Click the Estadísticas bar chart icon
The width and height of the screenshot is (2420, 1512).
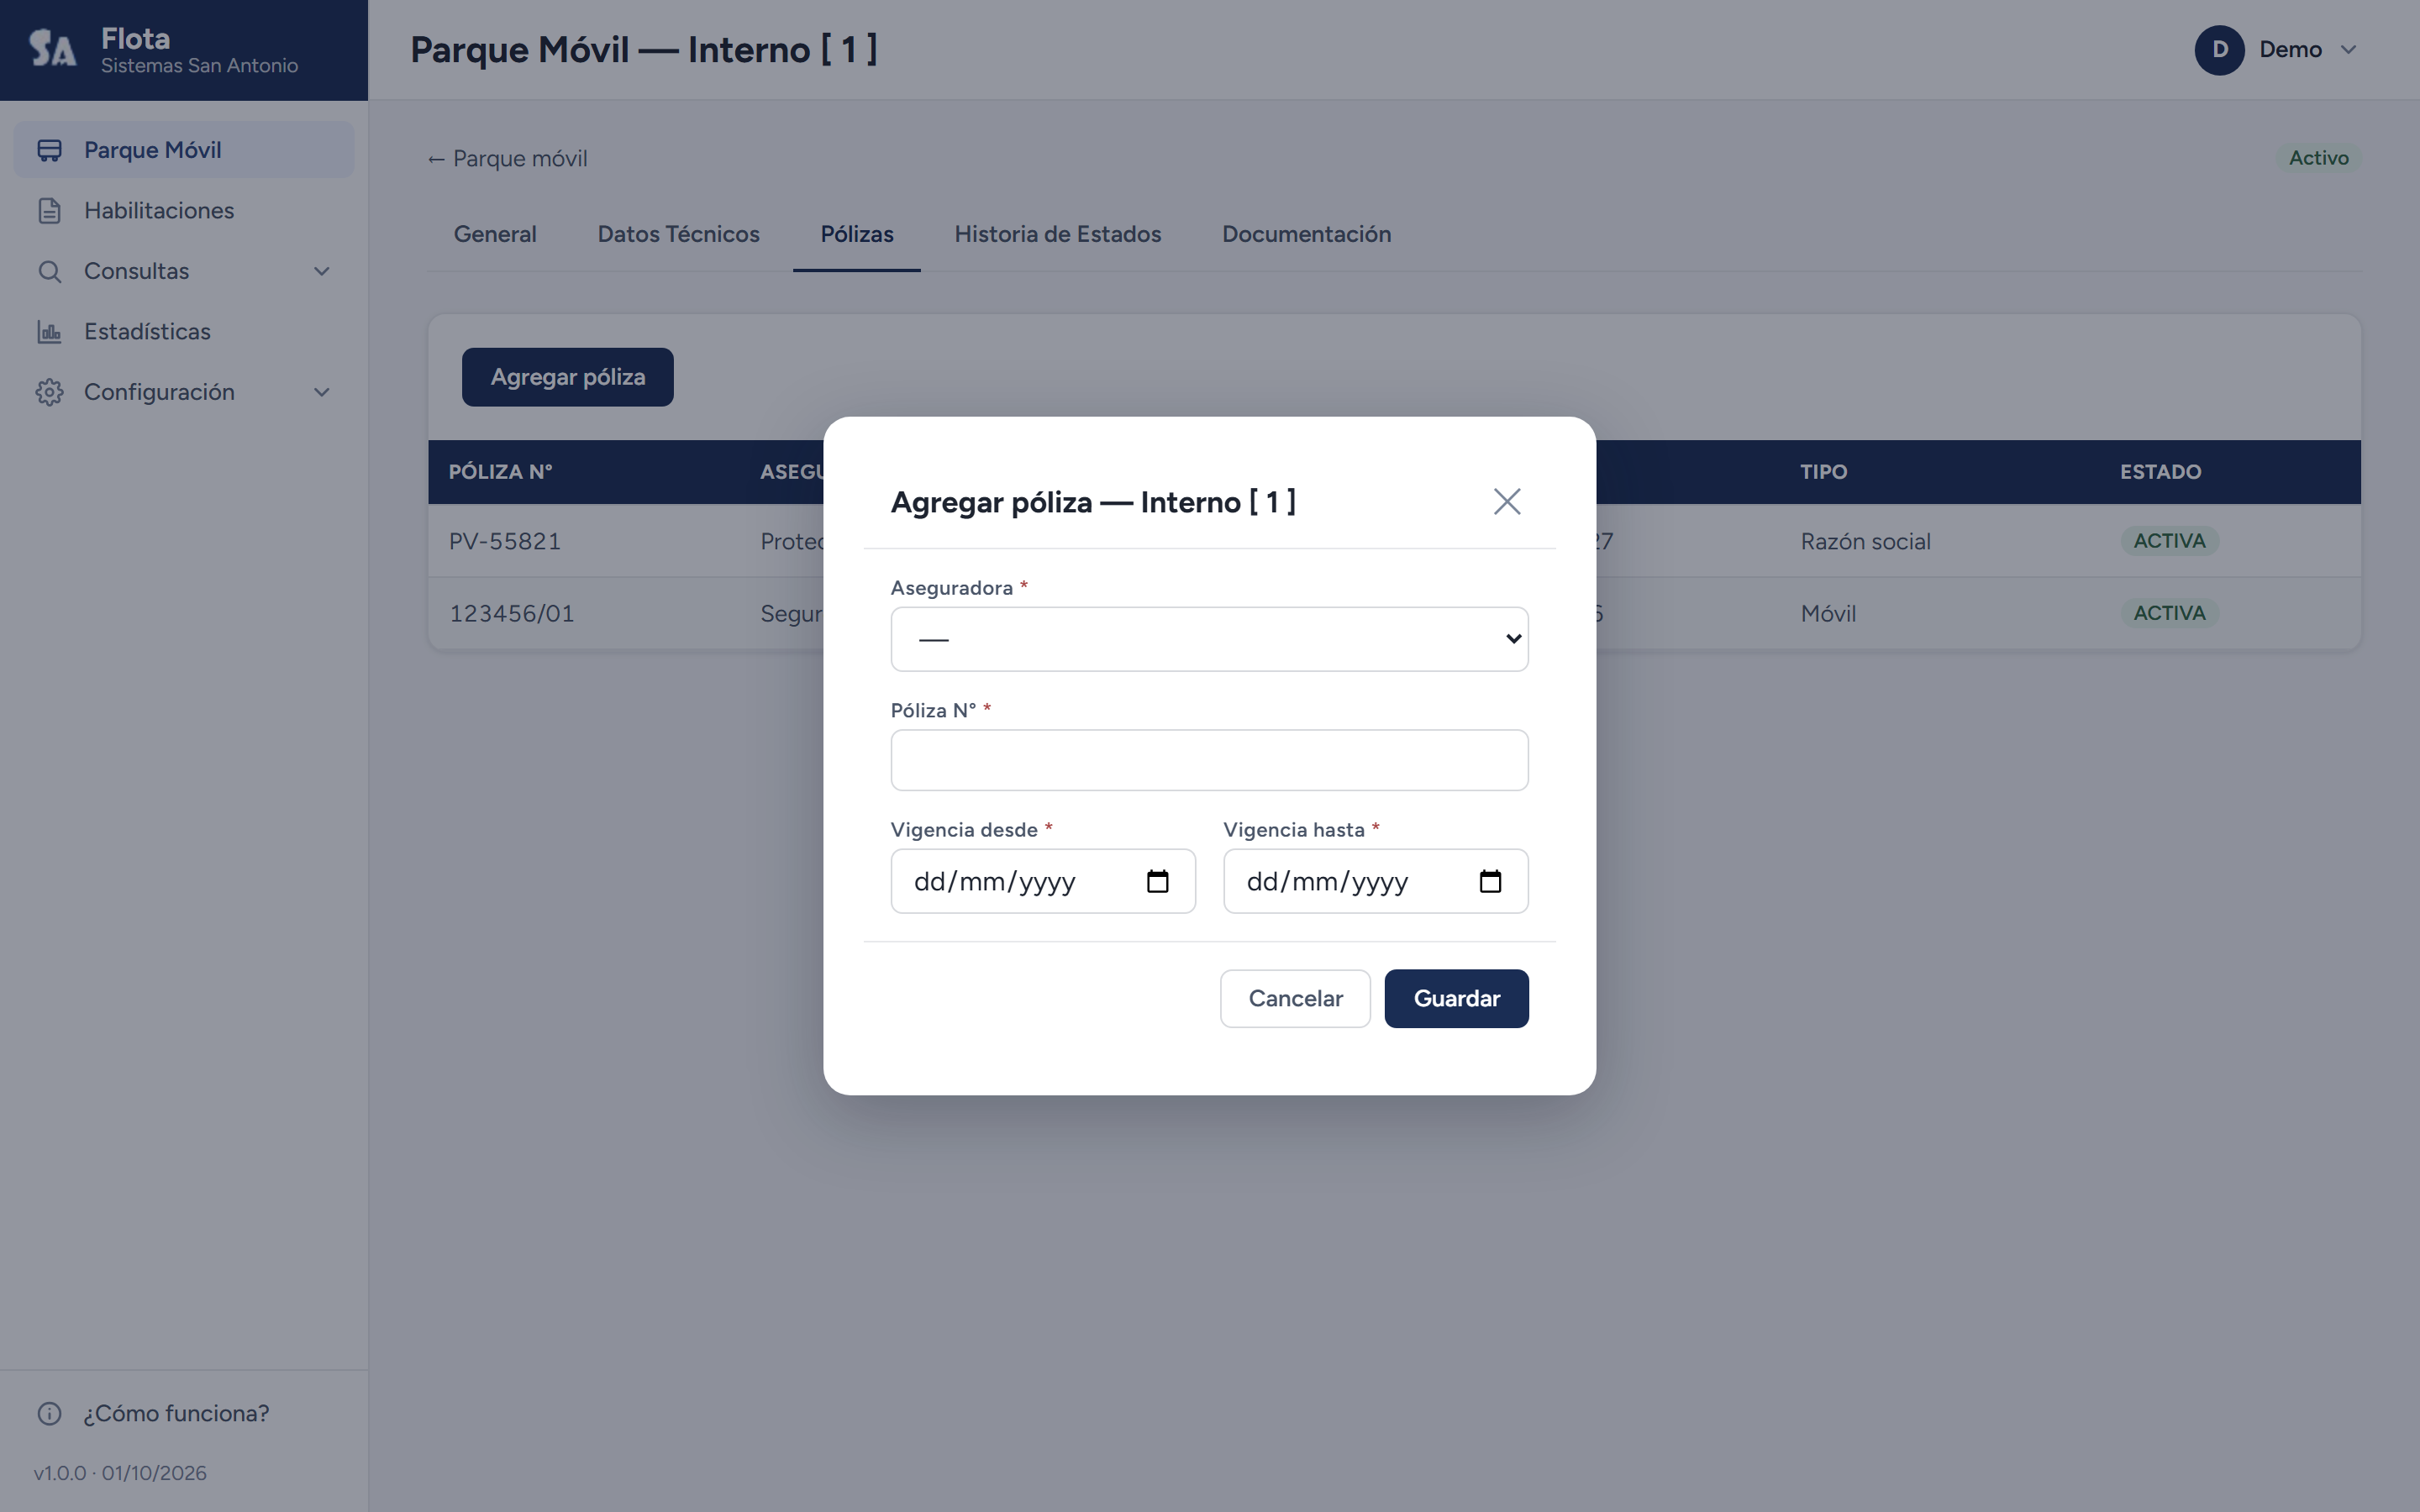(49, 332)
